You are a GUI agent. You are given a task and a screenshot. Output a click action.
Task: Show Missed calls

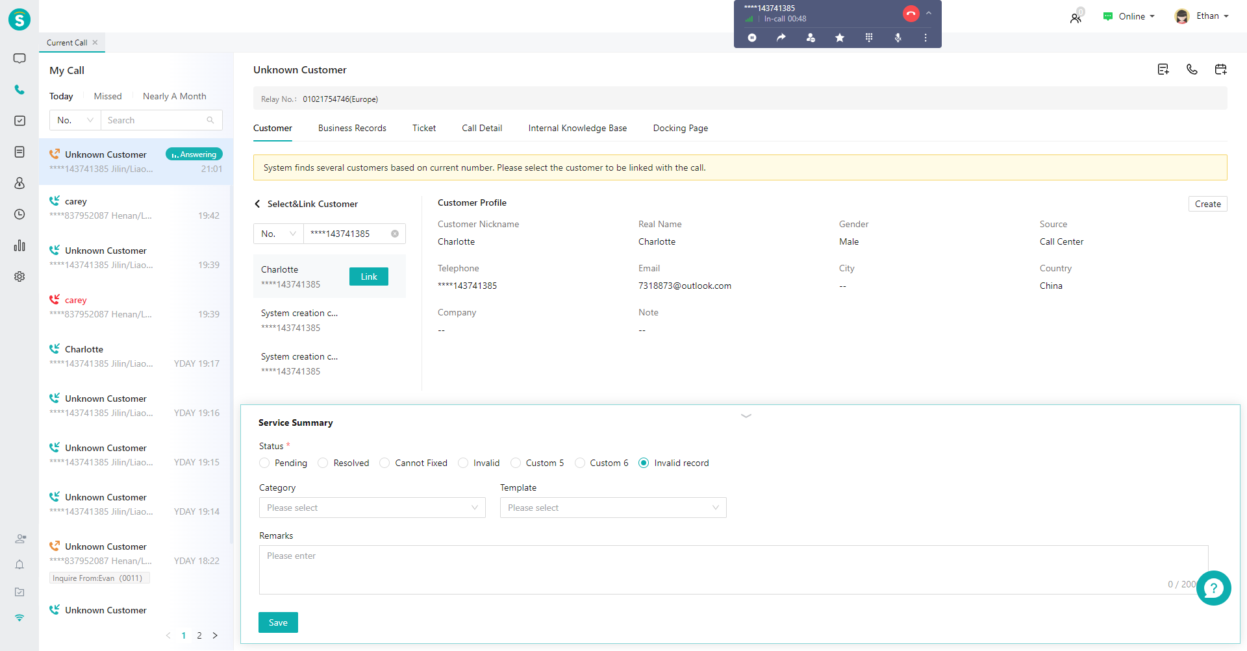click(x=108, y=96)
